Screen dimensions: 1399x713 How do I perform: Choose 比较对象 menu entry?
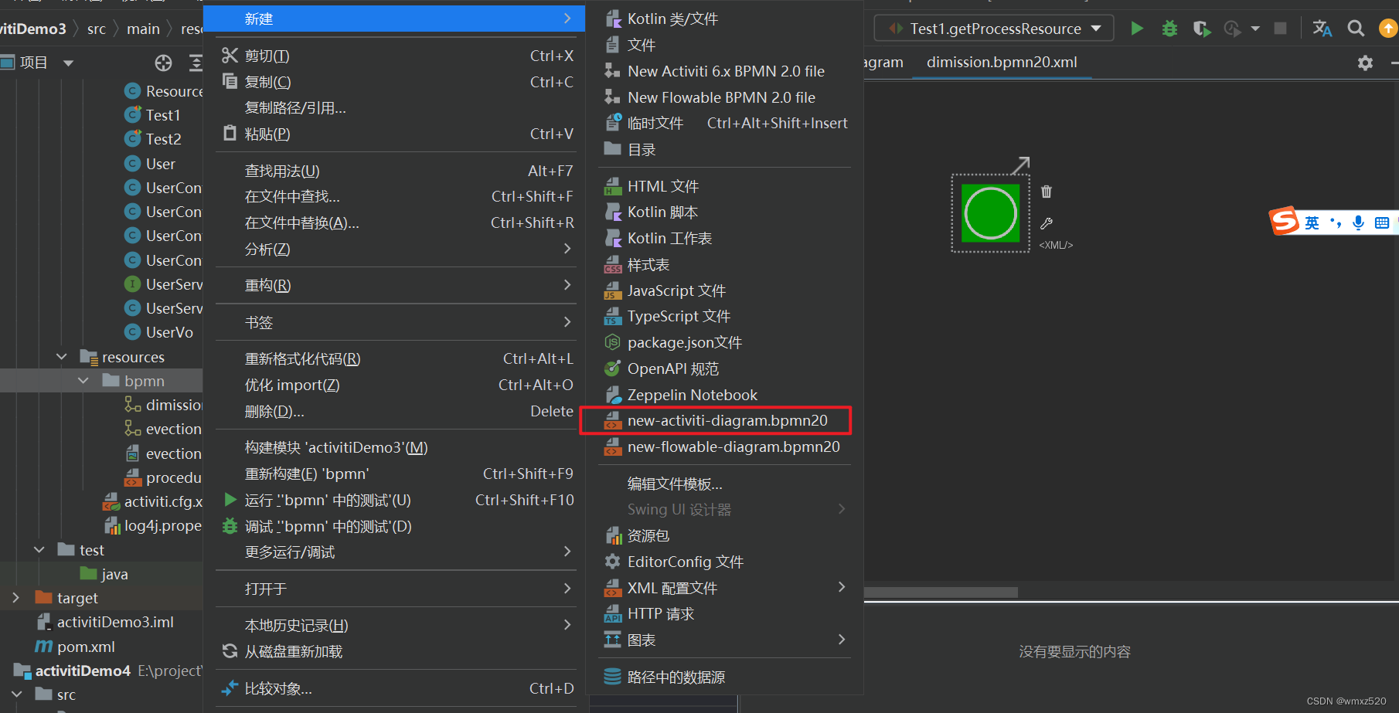[x=394, y=688]
